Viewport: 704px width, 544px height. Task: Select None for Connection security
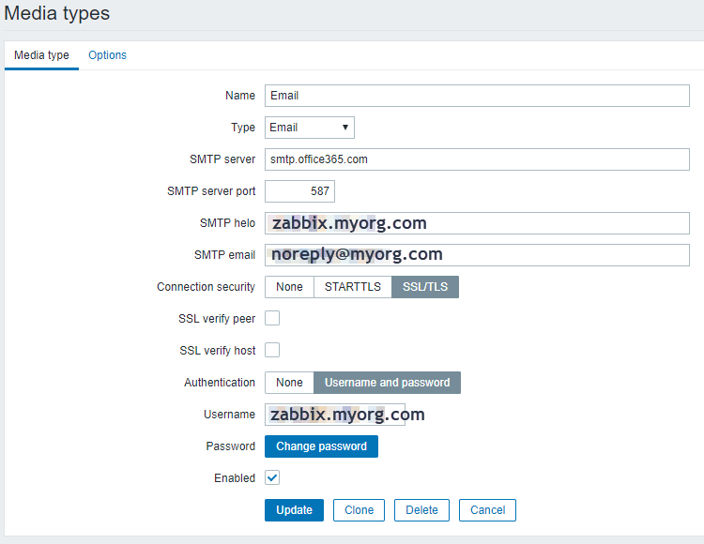tap(289, 287)
